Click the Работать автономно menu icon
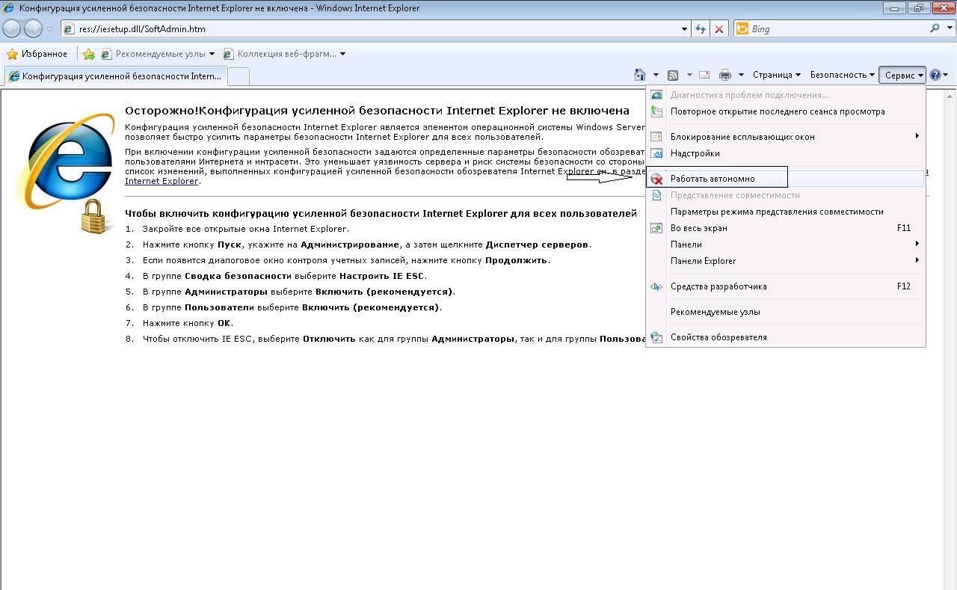Viewport: 957px width, 590px height. click(656, 179)
